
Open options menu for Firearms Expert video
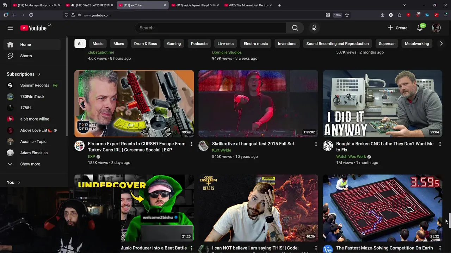[x=192, y=144]
